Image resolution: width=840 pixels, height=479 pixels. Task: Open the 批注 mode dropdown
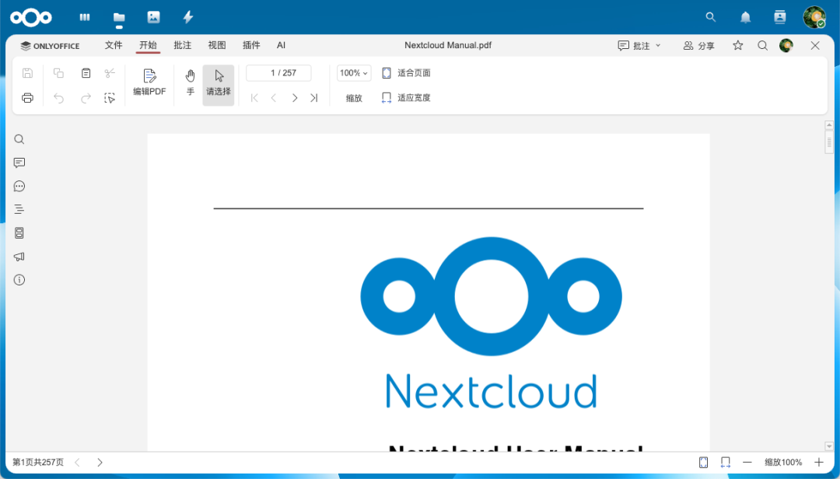point(639,45)
